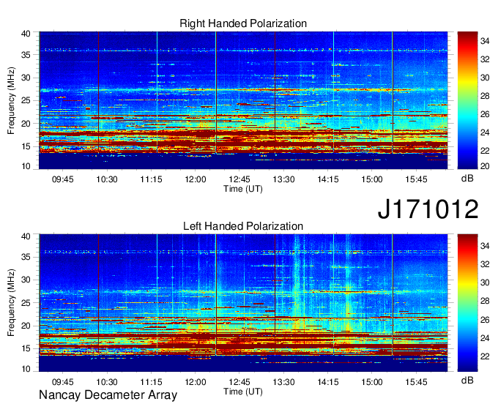Click 14:15 tick under Right Handed plot
The width and height of the screenshot is (498, 404).
328,179
